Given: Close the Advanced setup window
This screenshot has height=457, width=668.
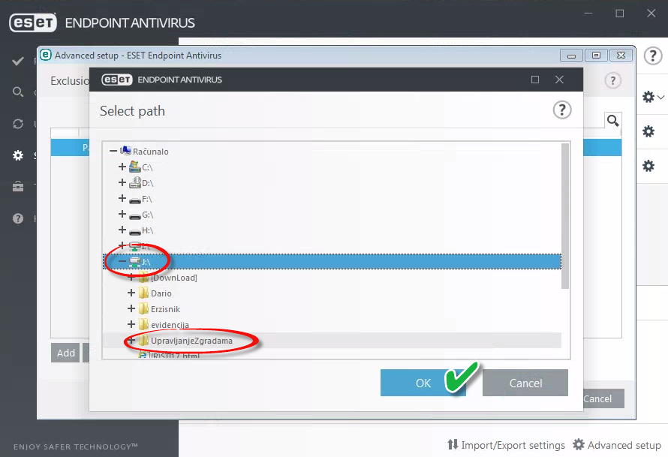Looking at the screenshot, I should 621,56.
